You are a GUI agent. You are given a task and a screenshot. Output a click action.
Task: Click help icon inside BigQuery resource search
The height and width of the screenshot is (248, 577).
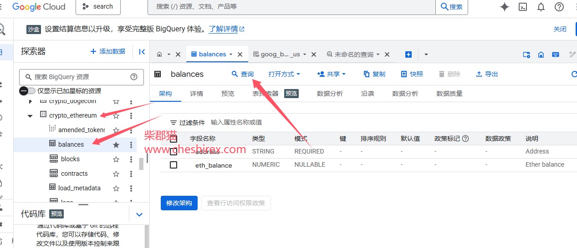tap(134, 77)
